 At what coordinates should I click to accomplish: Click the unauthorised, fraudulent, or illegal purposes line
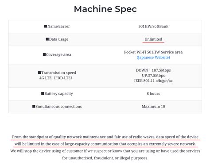[x=105, y=158]
